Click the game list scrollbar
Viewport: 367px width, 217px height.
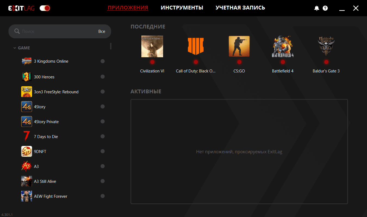pos(111,46)
